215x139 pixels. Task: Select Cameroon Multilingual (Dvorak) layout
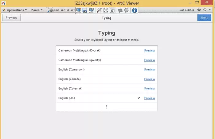pyautogui.click(x=107, y=50)
